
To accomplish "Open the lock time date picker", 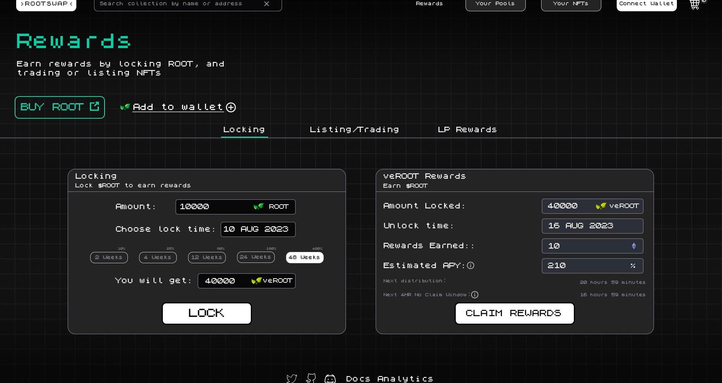I will coord(258,229).
